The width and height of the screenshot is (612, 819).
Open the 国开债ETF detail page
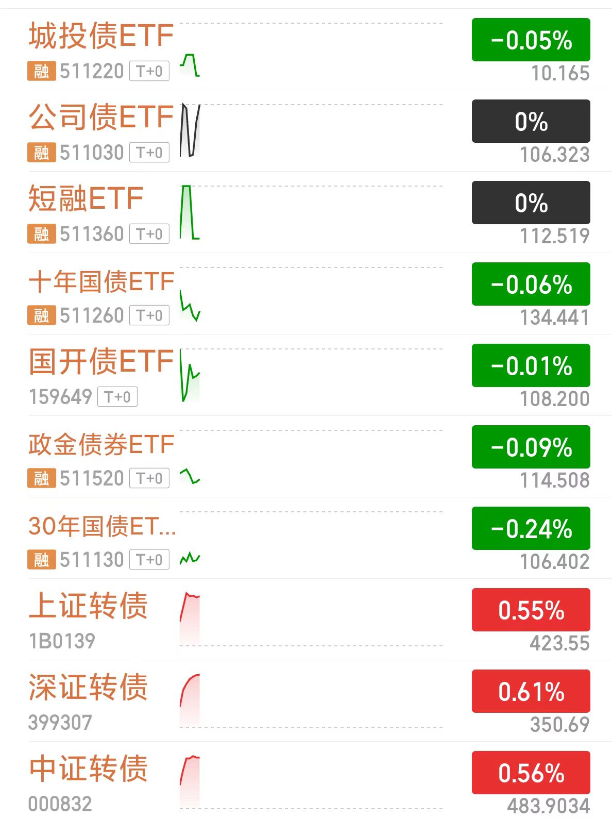101,361
